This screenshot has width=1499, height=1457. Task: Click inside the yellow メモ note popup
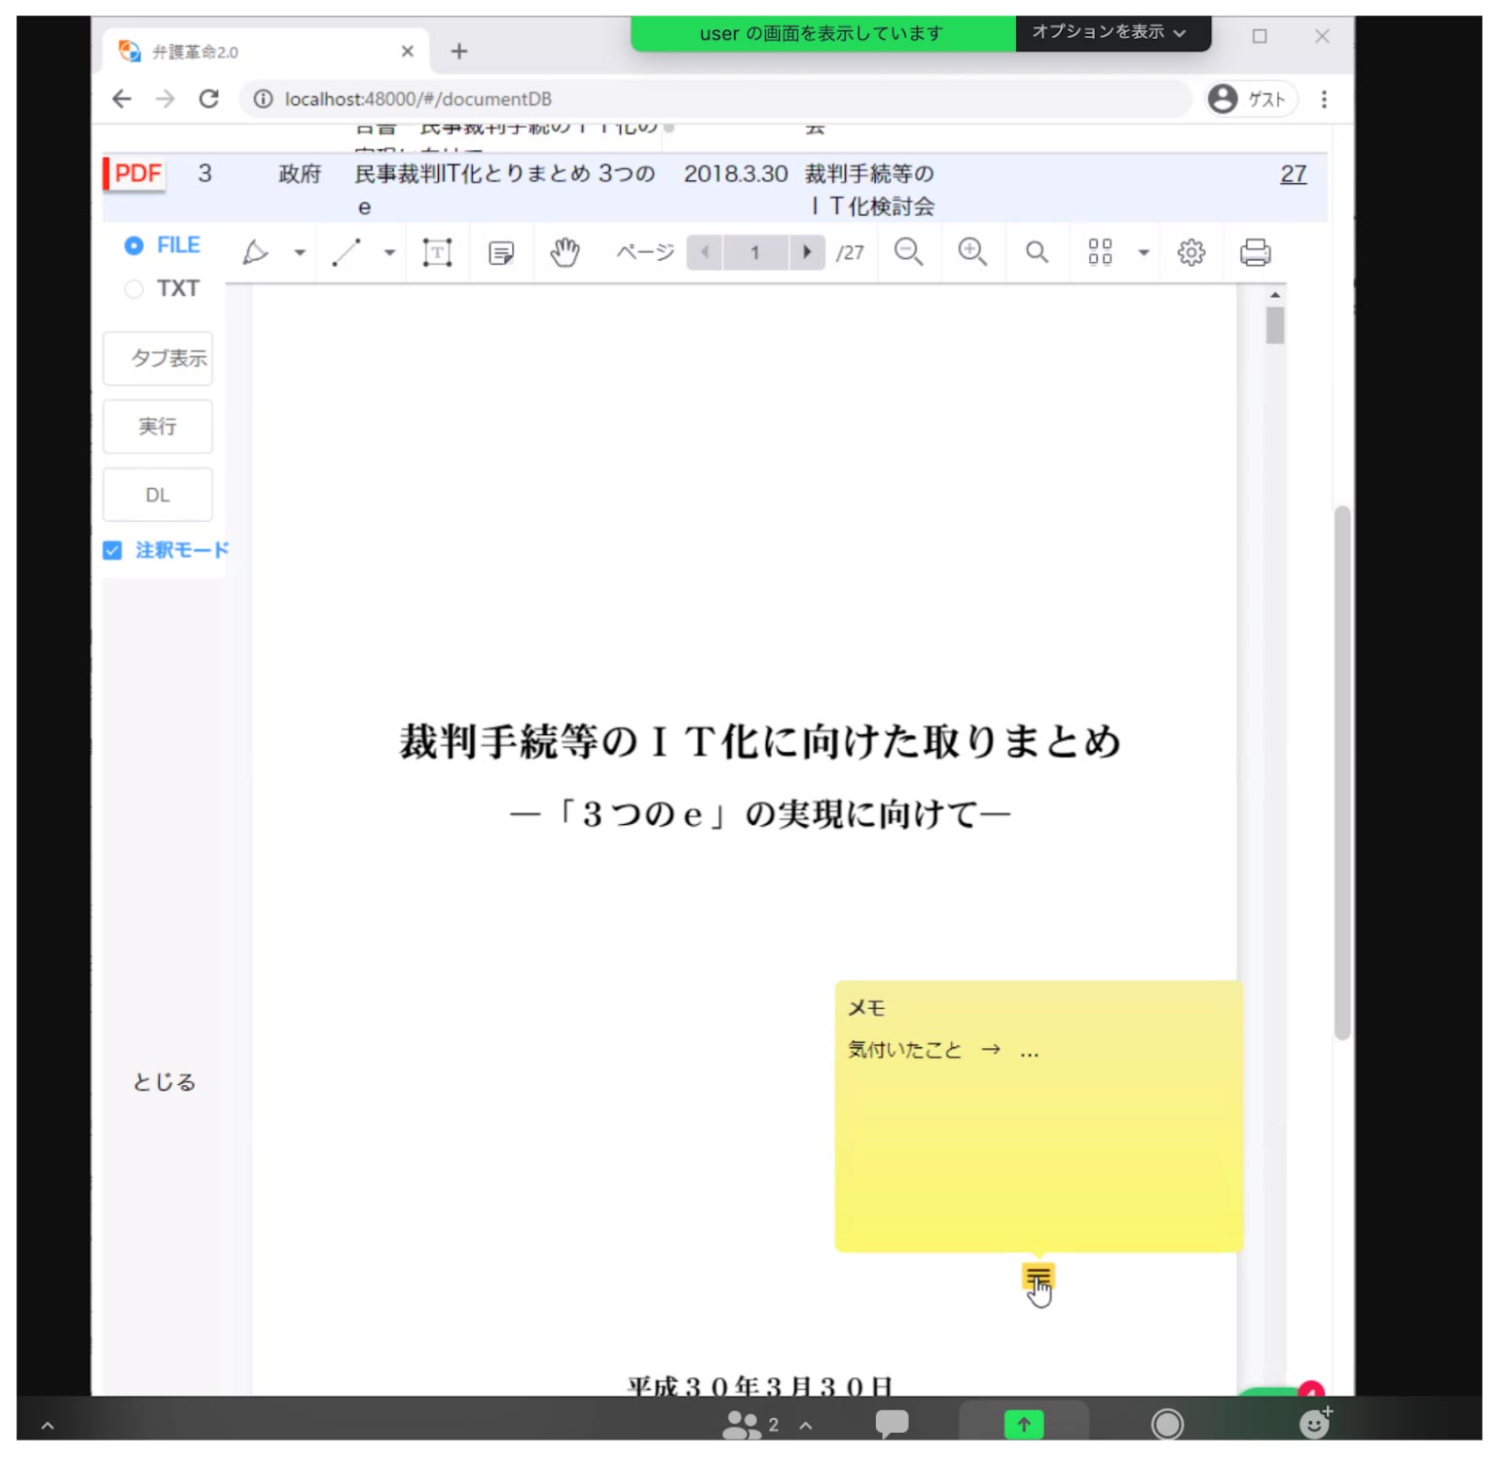pyautogui.click(x=1039, y=1116)
